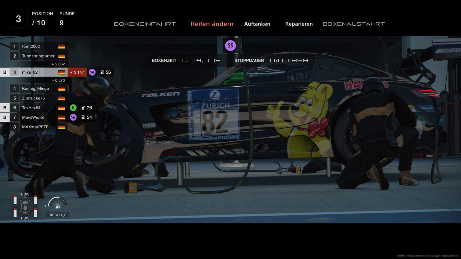The width and height of the screenshot is (461, 259).
Task: Click the driver name Turmspringturner
Action: coord(38,56)
